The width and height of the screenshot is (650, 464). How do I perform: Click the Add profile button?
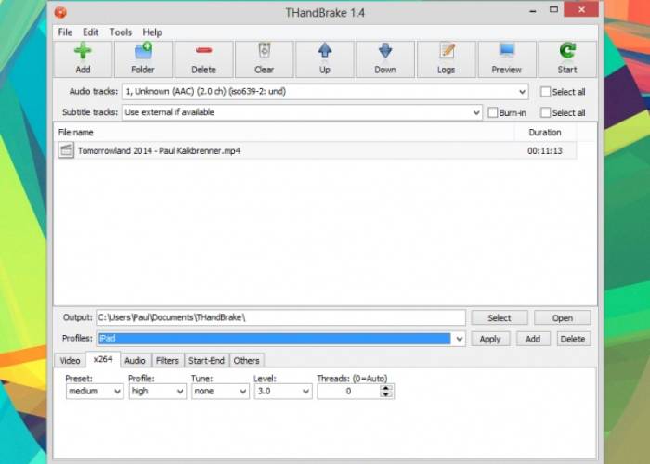pyautogui.click(x=533, y=339)
